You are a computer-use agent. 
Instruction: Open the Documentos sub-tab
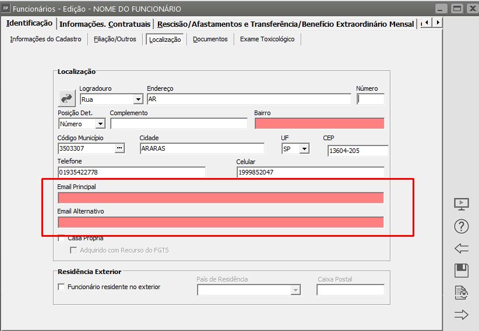(x=210, y=40)
